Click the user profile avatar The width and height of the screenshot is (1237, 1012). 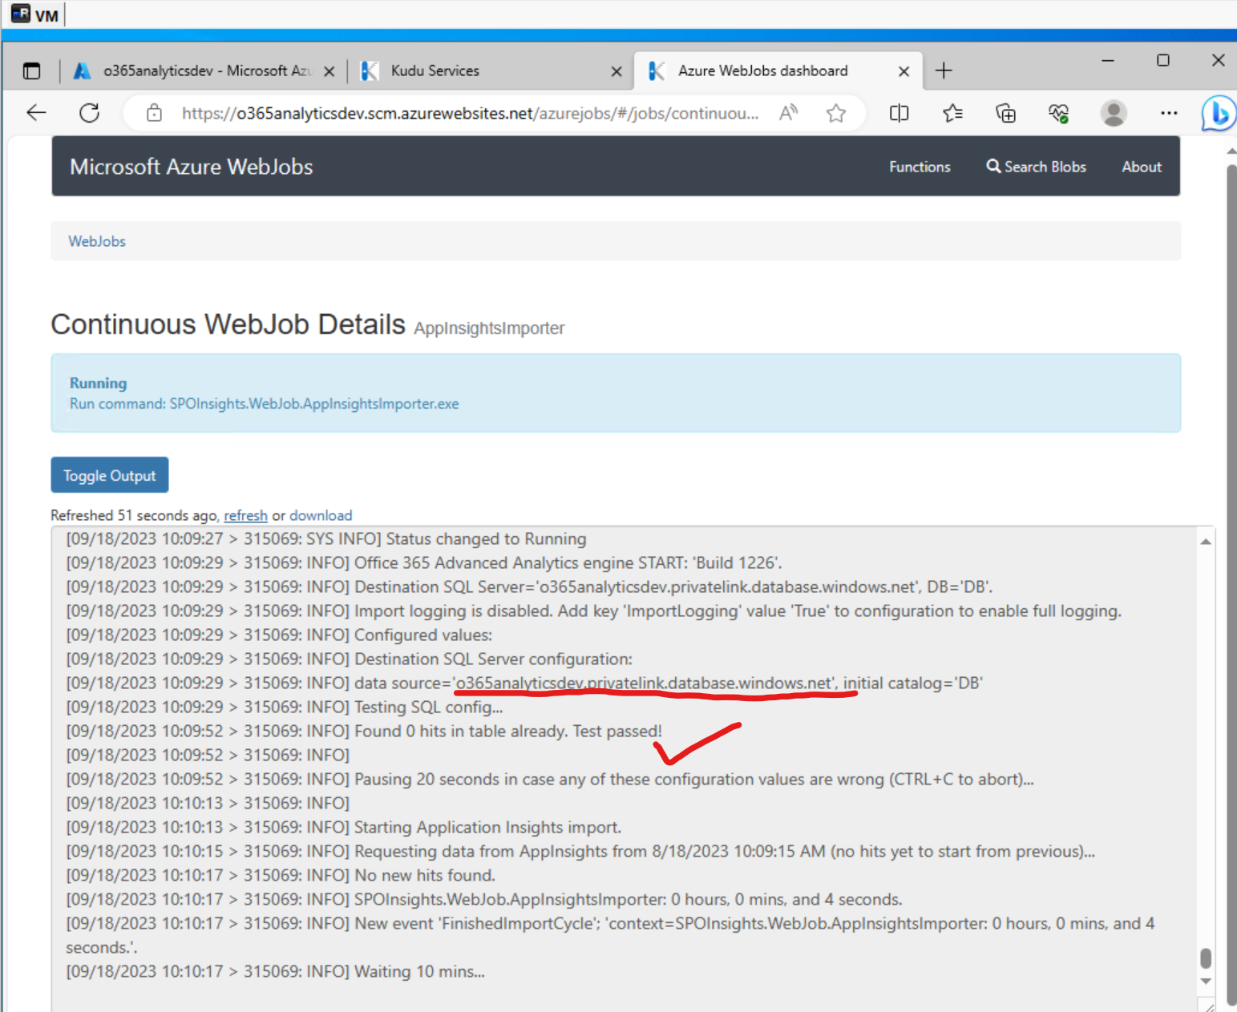click(1113, 113)
